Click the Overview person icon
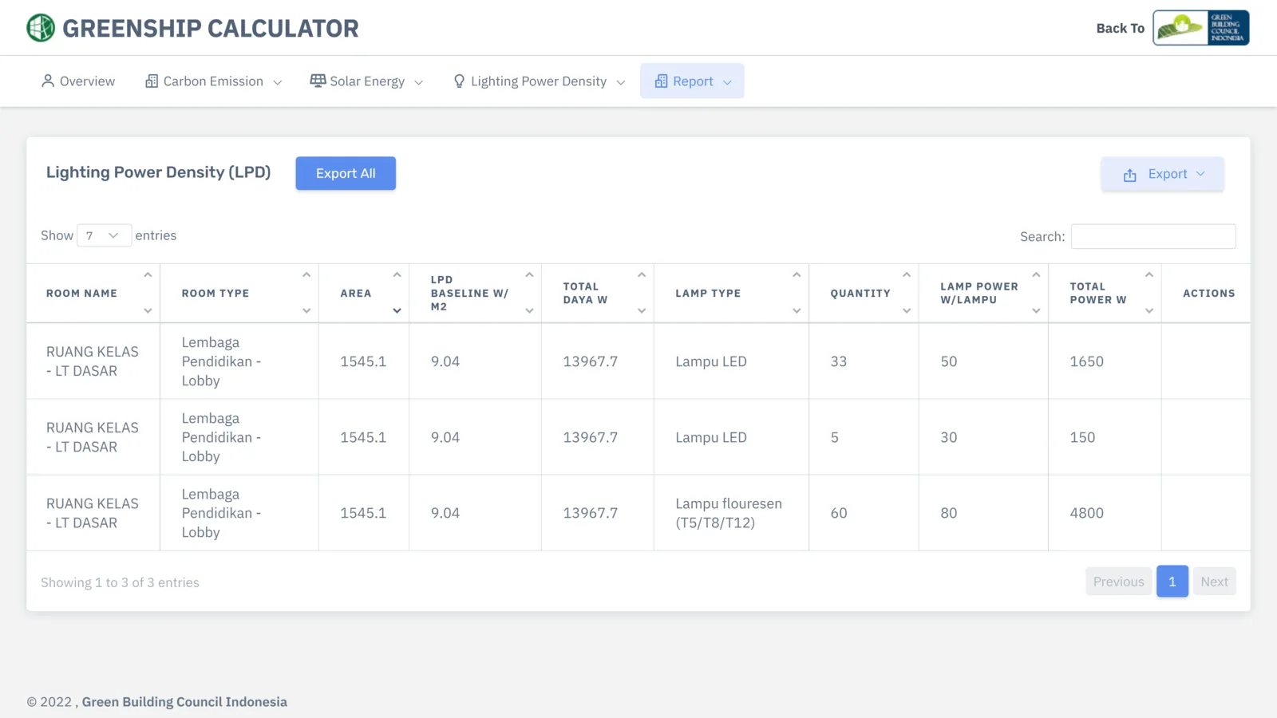Screen dimensions: 1277x718 [48, 81]
